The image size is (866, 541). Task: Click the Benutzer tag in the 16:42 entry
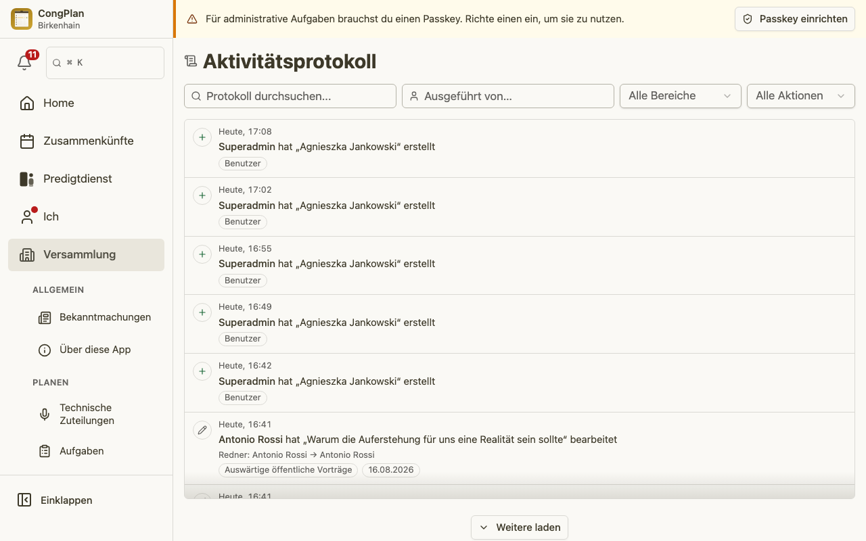[243, 398]
